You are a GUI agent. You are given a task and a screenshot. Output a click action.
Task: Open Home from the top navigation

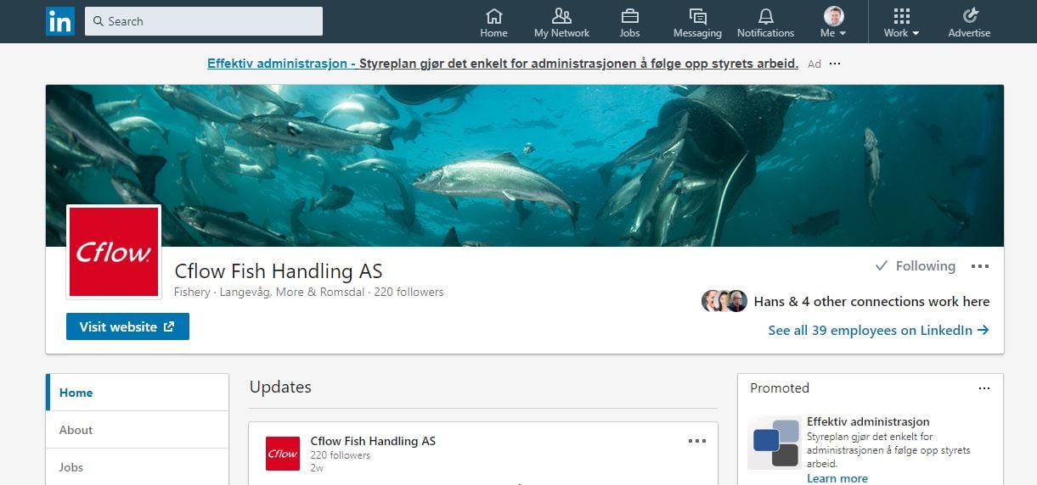click(x=493, y=22)
